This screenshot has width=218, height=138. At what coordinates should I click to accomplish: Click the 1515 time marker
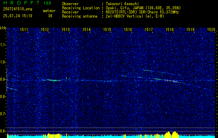[107, 29]
